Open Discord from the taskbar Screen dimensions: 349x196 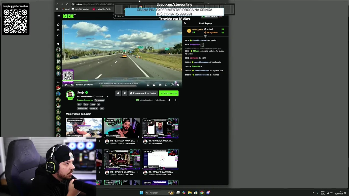208,193
